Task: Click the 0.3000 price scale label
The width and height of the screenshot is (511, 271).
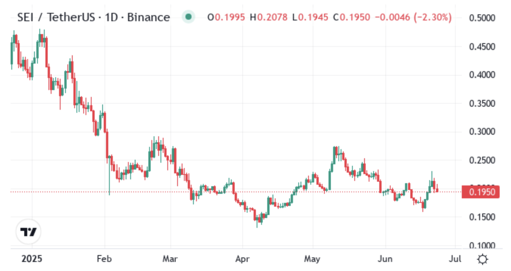Action: tap(482, 132)
